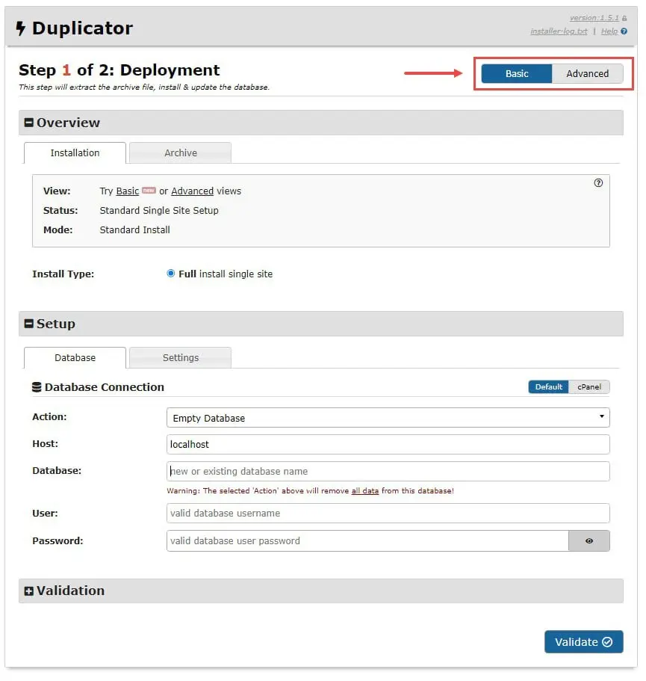Viewport: 646px width, 681px height.
Task: Click the database stack icon by Database Connection
Action: point(37,387)
